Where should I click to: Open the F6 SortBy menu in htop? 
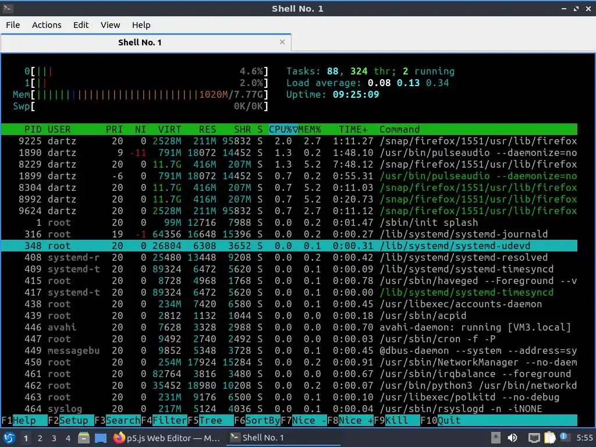click(x=257, y=420)
